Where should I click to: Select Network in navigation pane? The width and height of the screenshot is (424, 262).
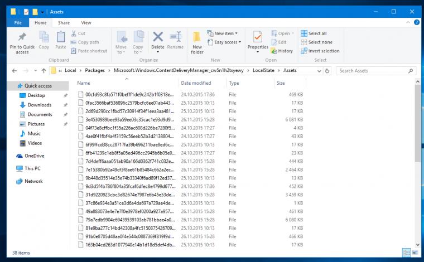click(33, 181)
